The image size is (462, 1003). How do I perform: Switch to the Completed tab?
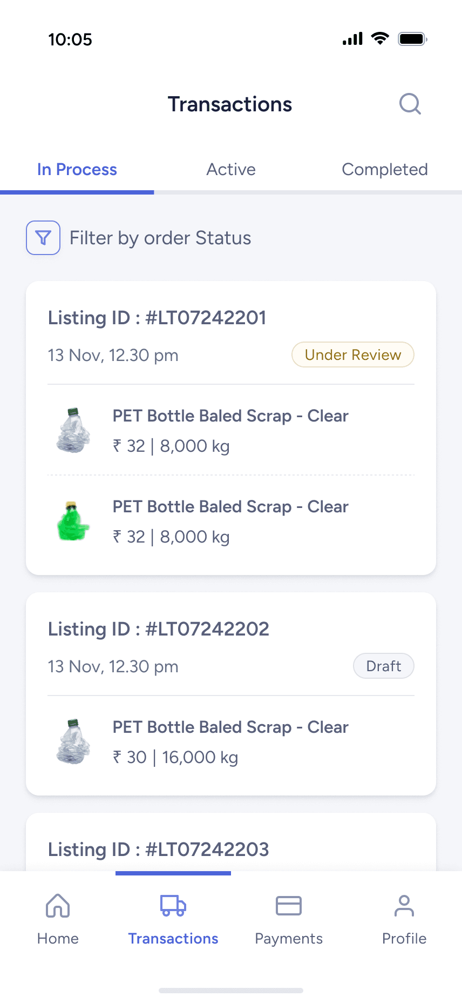click(x=384, y=170)
